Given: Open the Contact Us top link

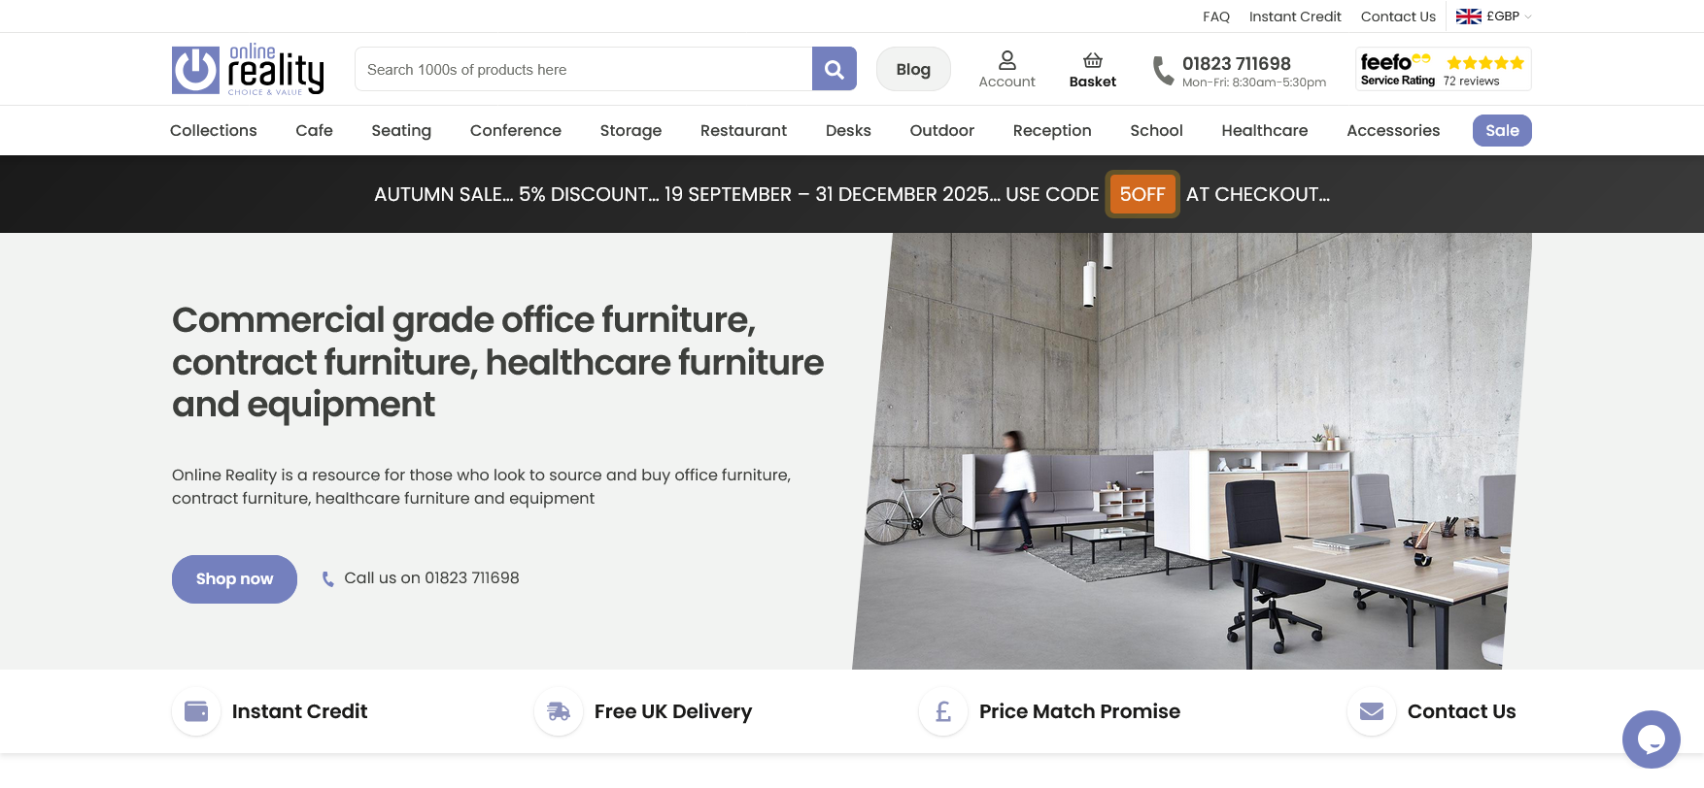Looking at the screenshot, I should (1398, 16).
